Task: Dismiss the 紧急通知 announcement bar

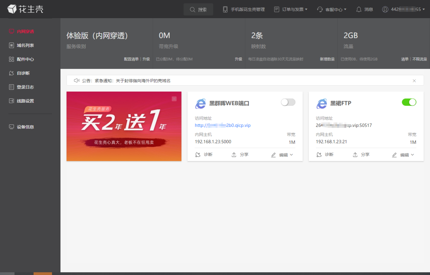Action: [414, 81]
